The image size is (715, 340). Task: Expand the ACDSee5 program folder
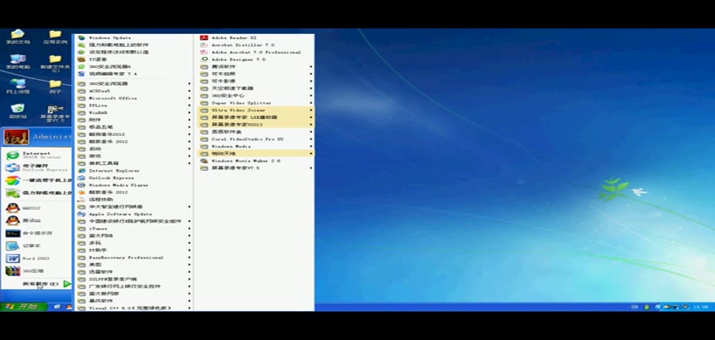[133, 91]
